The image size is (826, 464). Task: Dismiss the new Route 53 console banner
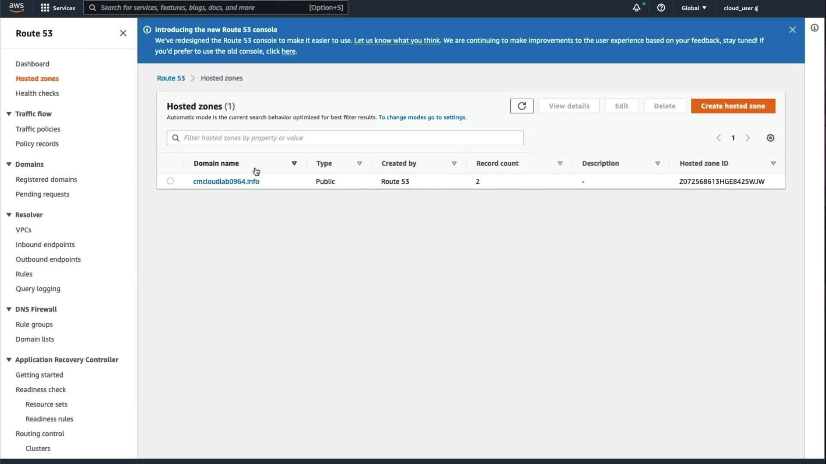click(x=792, y=30)
